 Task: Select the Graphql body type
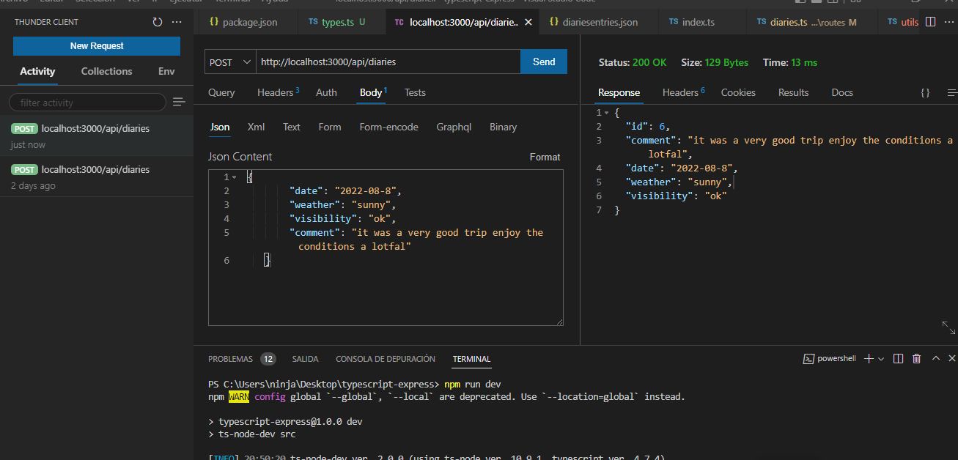[x=454, y=127]
